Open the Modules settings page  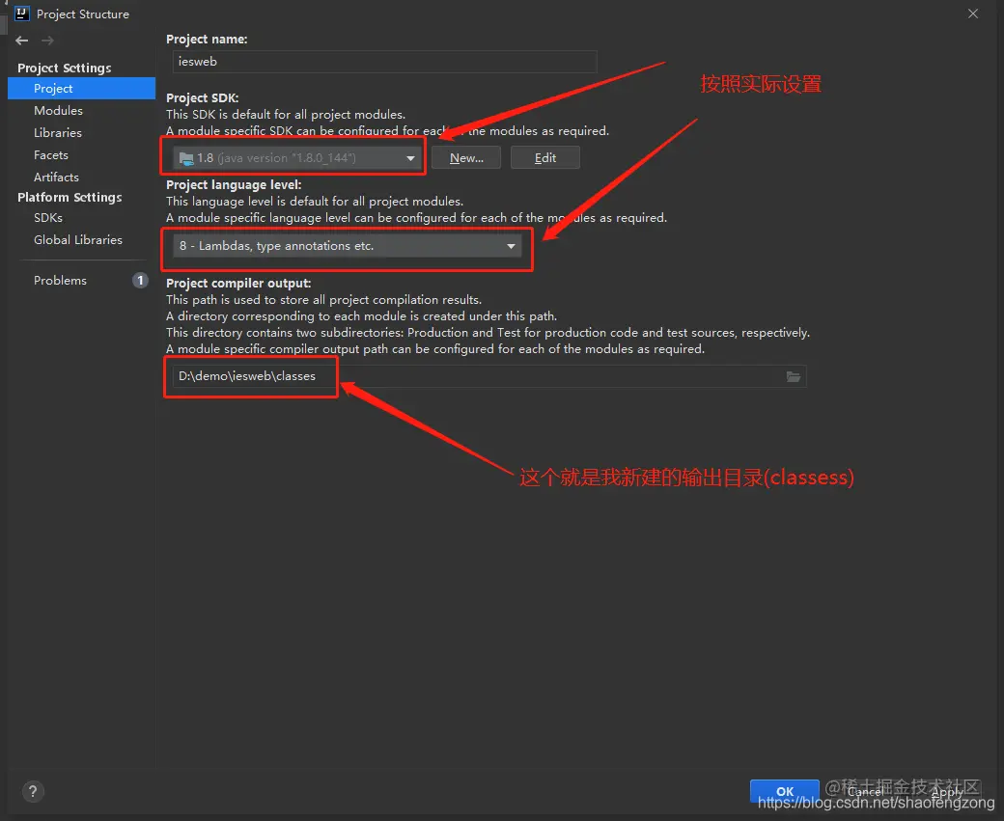coord(58,111)
